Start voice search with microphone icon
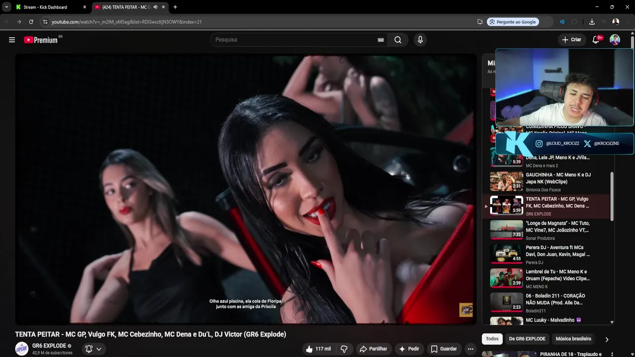This screenshot has height=357, width=635. click(x=420, y=40)
